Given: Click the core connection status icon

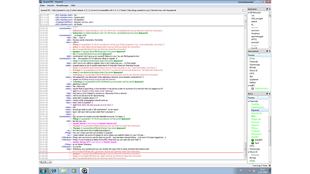Looking at the screenshot, I should point(269,166).
